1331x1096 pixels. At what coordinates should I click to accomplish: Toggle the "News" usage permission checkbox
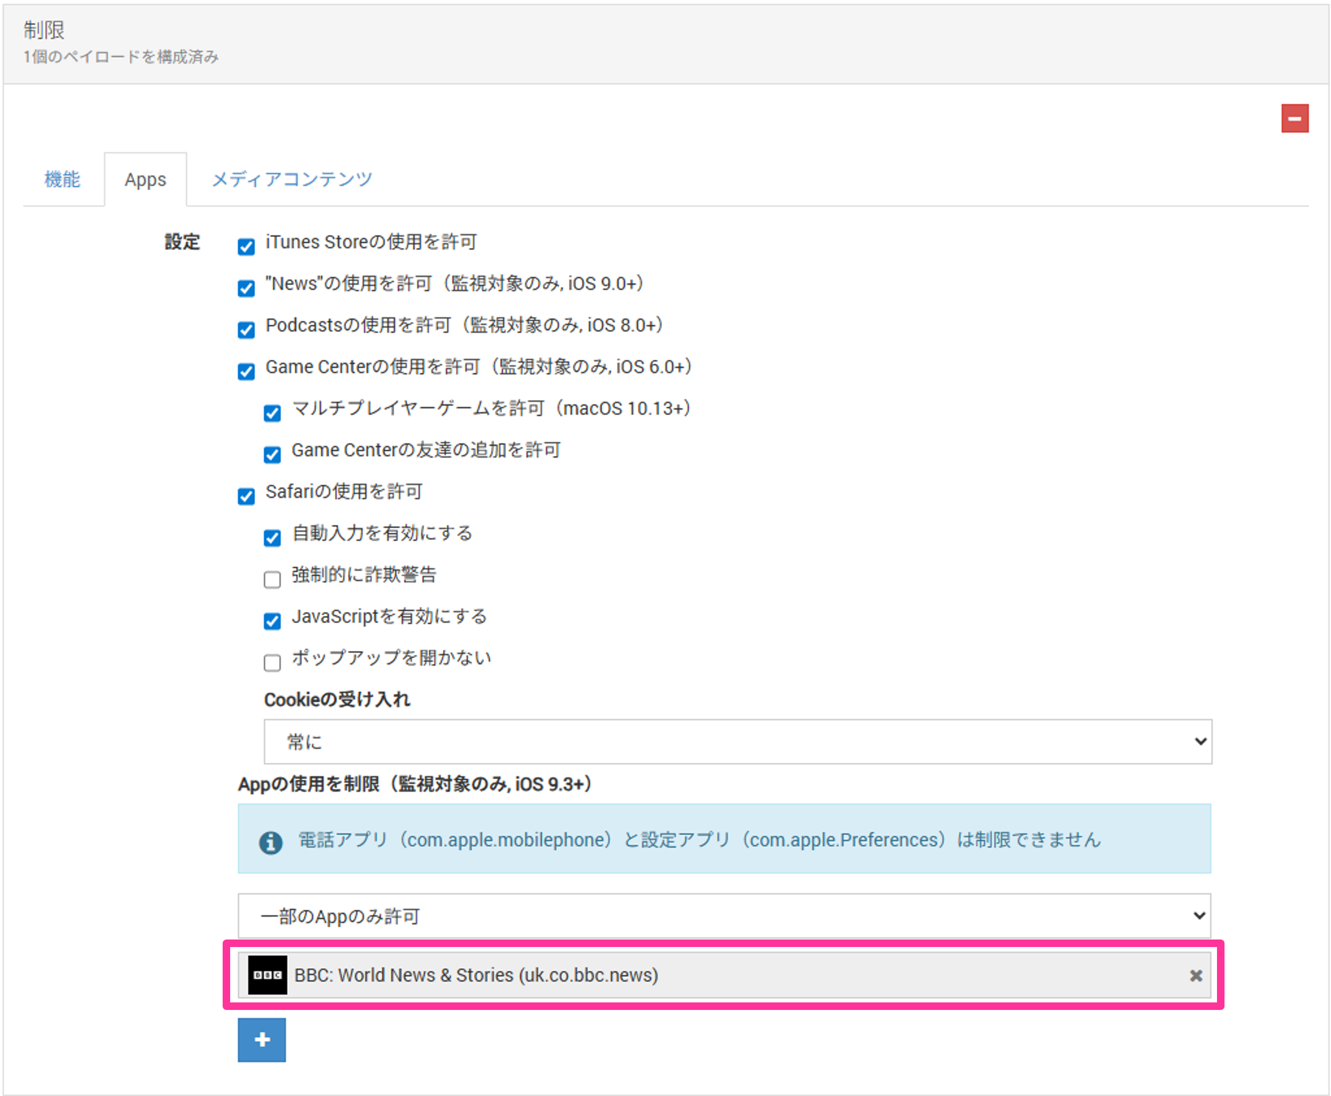pyautogui.click(x=246, y=289)
